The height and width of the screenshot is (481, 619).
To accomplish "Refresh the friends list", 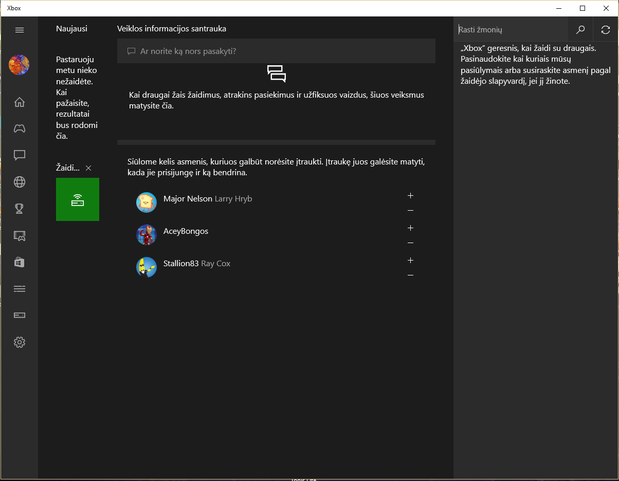I will coord(606,30).
